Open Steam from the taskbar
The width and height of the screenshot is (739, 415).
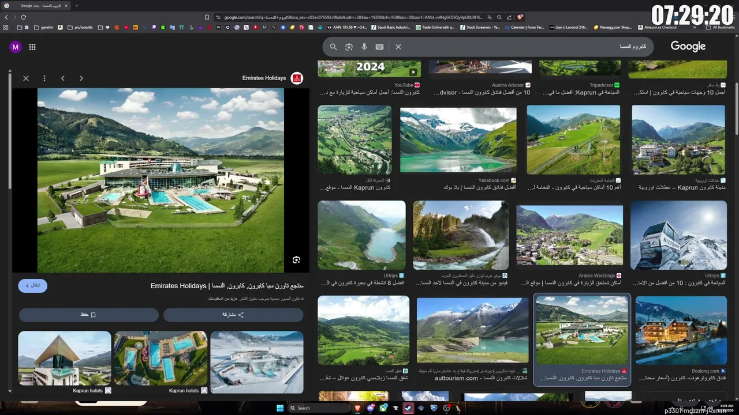408,408
